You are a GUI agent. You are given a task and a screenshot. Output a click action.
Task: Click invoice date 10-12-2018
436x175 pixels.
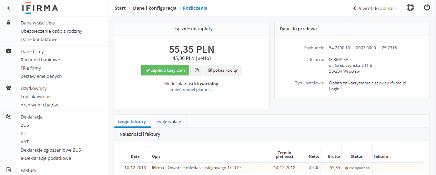(135, 168)
